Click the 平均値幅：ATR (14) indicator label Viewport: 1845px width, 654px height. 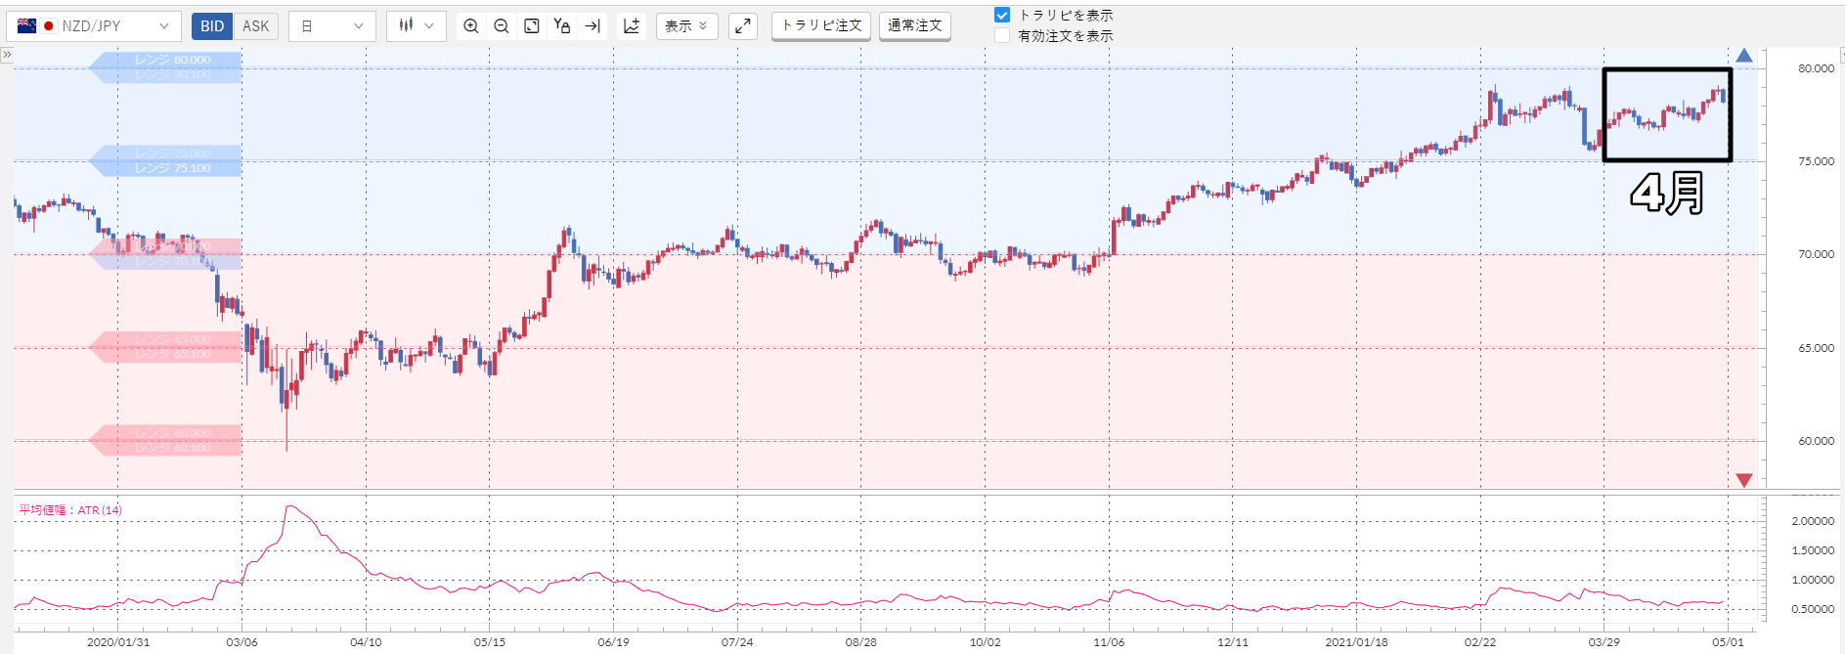click(x=70, y=510)
